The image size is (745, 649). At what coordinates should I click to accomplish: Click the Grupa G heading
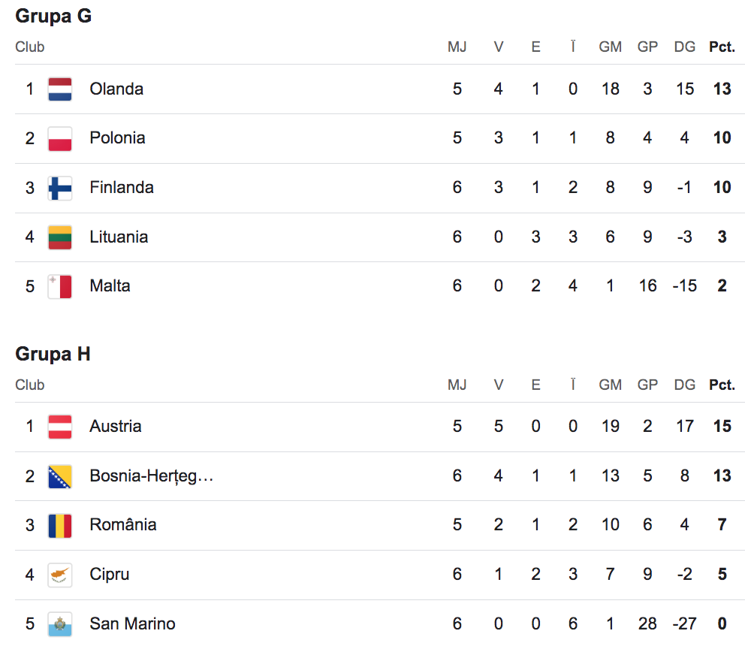coord(53,16)
